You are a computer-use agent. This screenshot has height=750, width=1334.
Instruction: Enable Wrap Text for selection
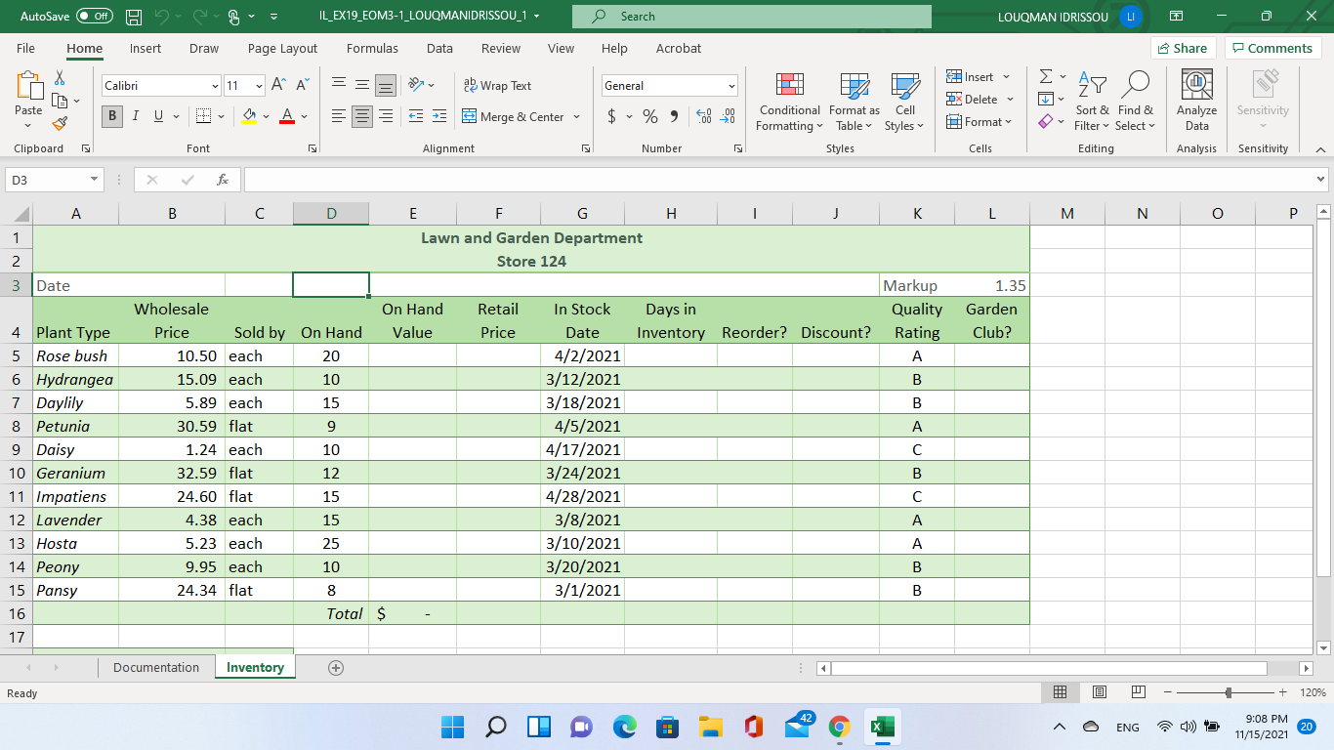[x=497, y=86]
